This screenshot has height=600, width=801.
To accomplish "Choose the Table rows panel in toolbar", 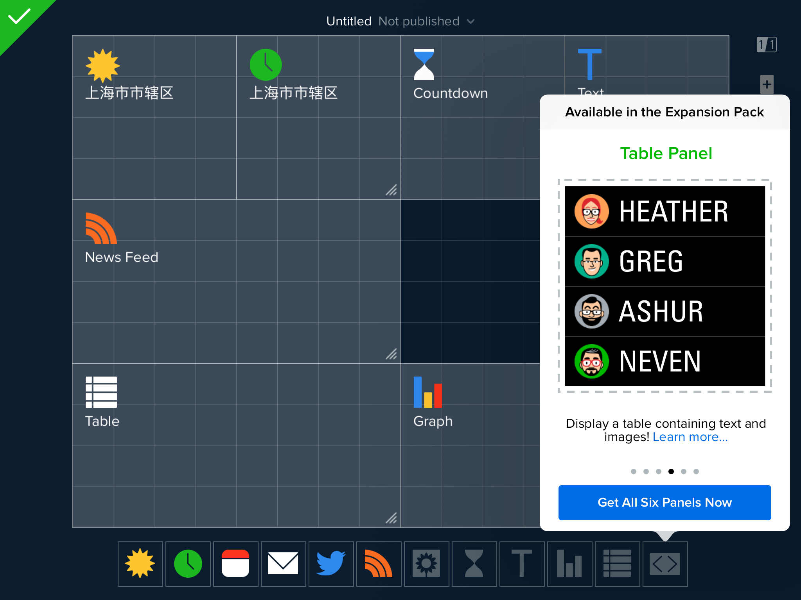I will pyautogui.click(x=617, y=564).
